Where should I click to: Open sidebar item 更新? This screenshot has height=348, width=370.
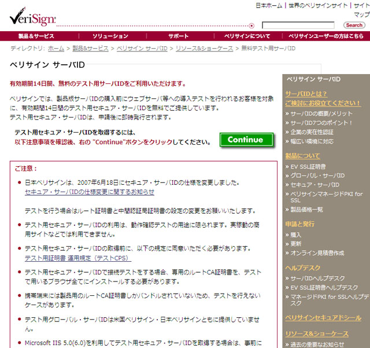295,244
